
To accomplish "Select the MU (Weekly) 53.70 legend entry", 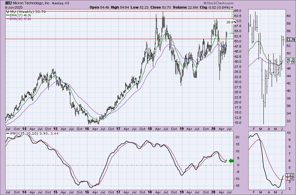I will click(26, 12).
